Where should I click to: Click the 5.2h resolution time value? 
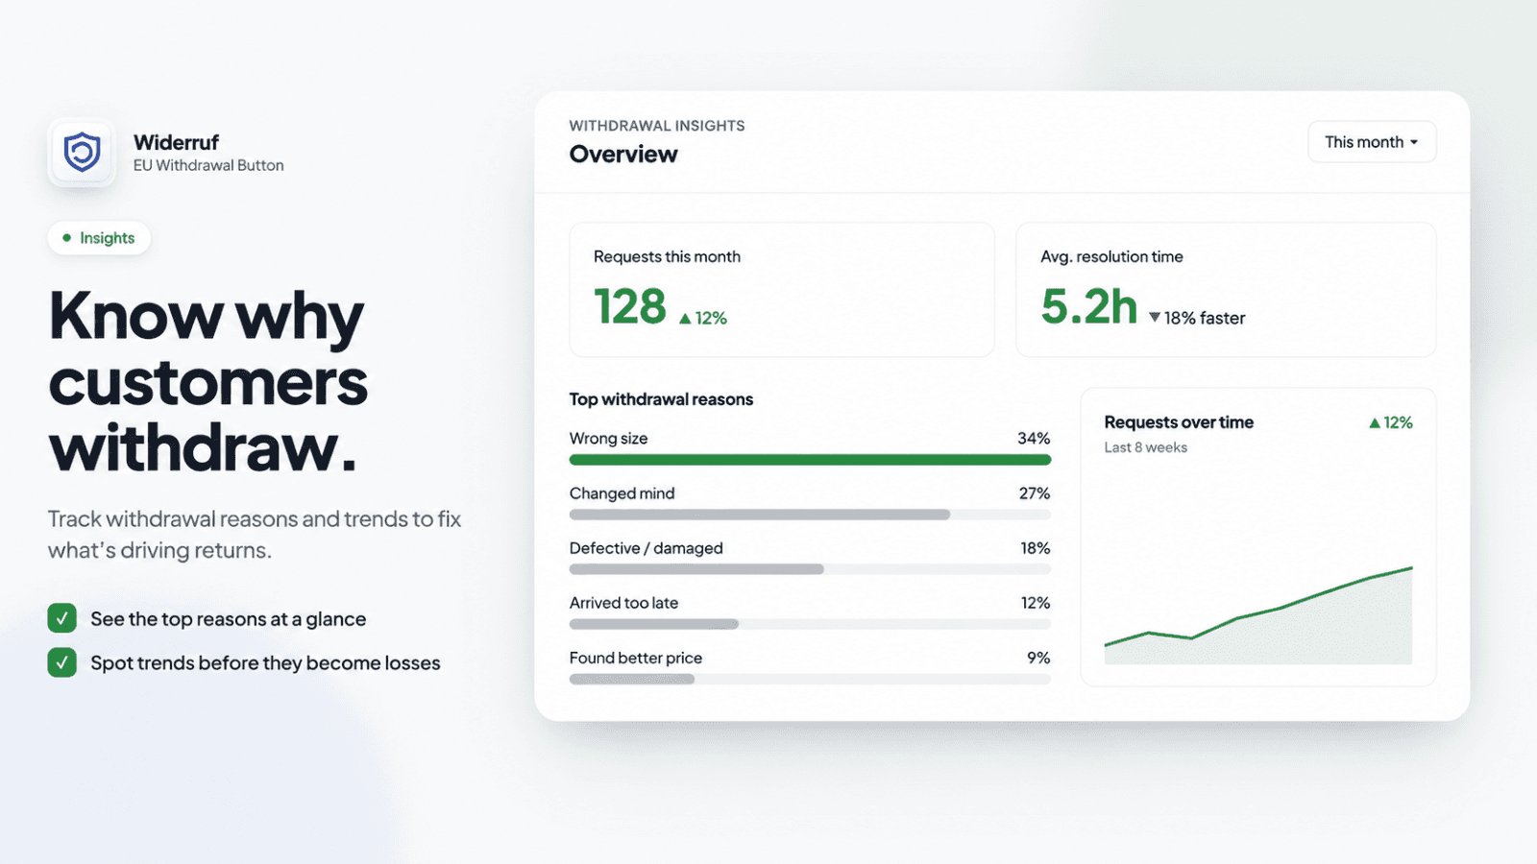1089,307
